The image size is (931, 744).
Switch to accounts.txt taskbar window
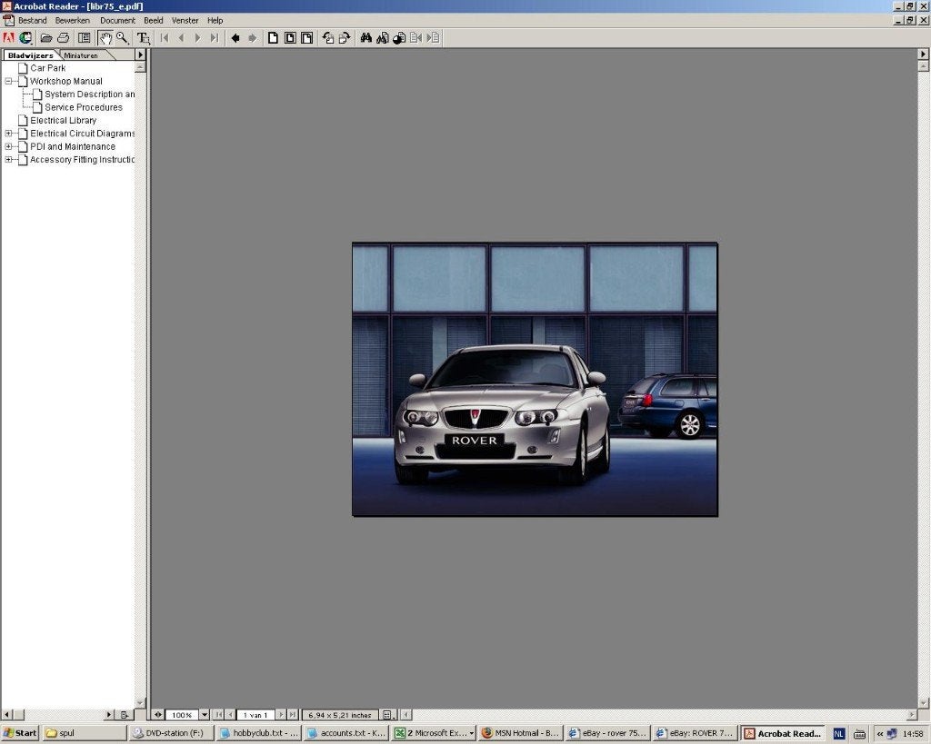click(345, 733)
